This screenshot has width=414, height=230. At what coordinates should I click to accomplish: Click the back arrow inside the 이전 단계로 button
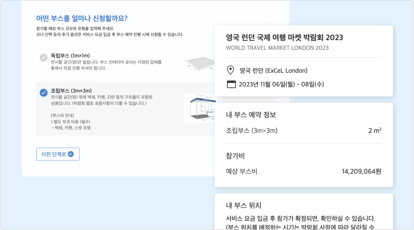tap(71, 154)
